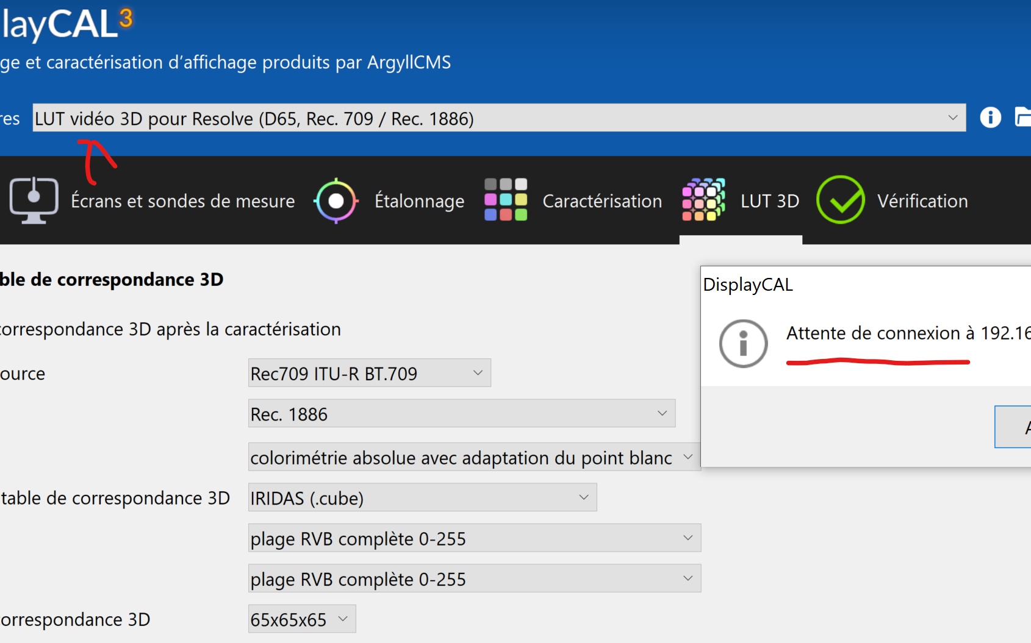The image size is (1031, 643).
Task: Switch to the Étalonnage tab
Action: click(x=419, y=201)
